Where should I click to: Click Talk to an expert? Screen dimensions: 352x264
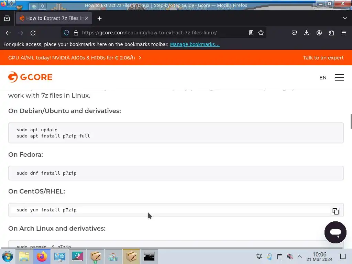pos(323,58)
